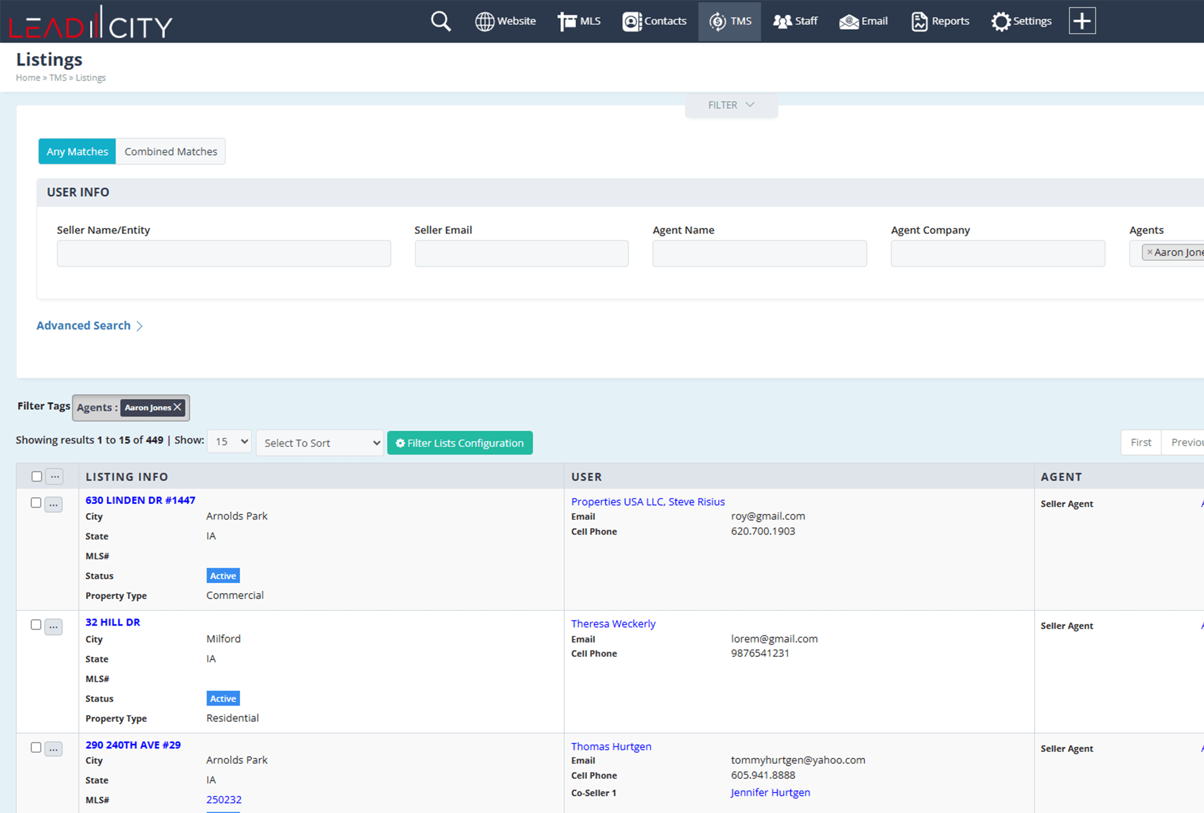
Task: Switch to Combined Matches tab
Action: coord(171,151)
